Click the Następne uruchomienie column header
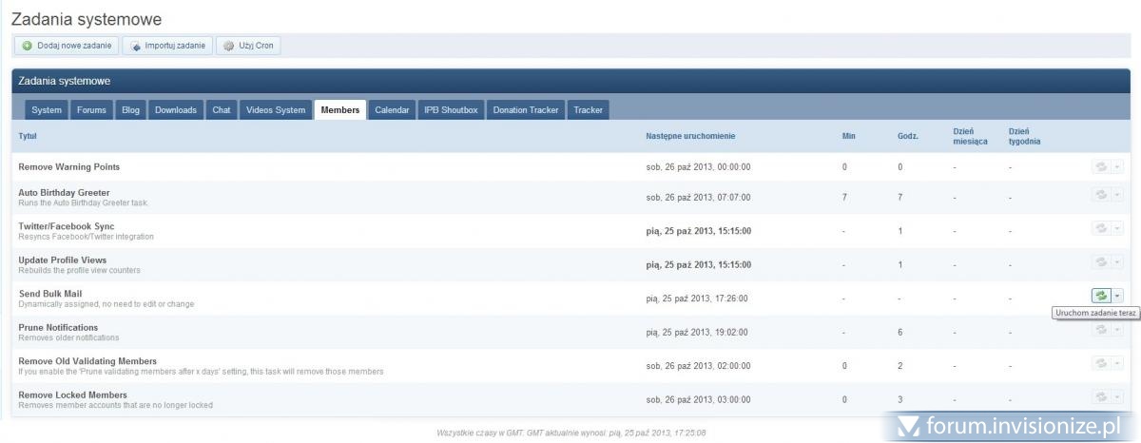This screenshot has height=443, width=1141. tap(690, 137)
